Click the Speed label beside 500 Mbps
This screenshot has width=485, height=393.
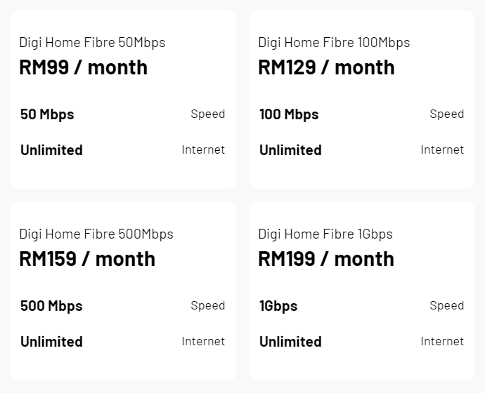click(x=207, y=305)
